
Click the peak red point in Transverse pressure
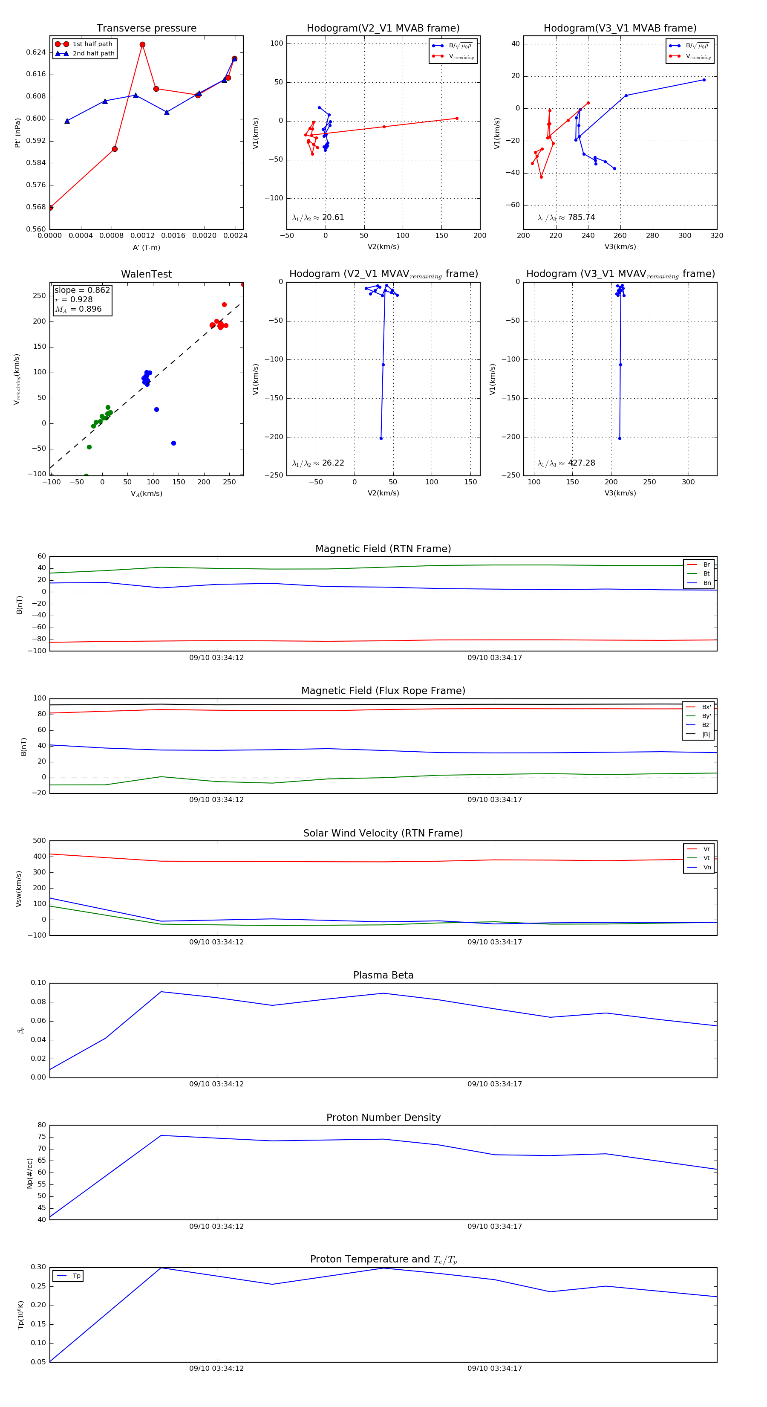pyautogui.click(x=142, y=45)
